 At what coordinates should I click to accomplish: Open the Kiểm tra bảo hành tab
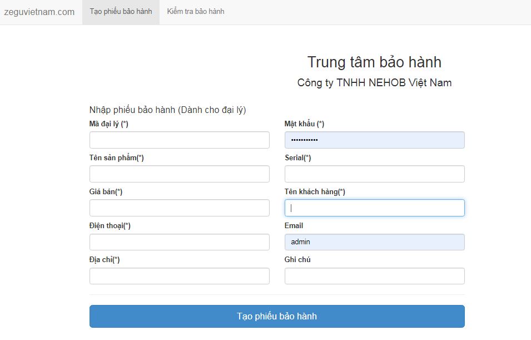click(195, 12)
